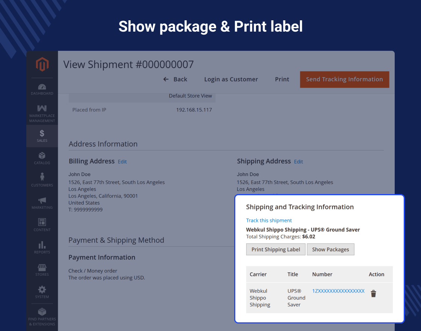The height and width of the screenshot is (331, 421).
Task: Open the Content sidebar menu
Action: coord(42,225)
